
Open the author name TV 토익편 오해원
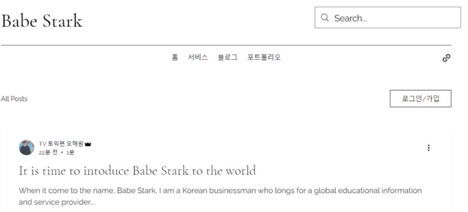pos(61,144)
